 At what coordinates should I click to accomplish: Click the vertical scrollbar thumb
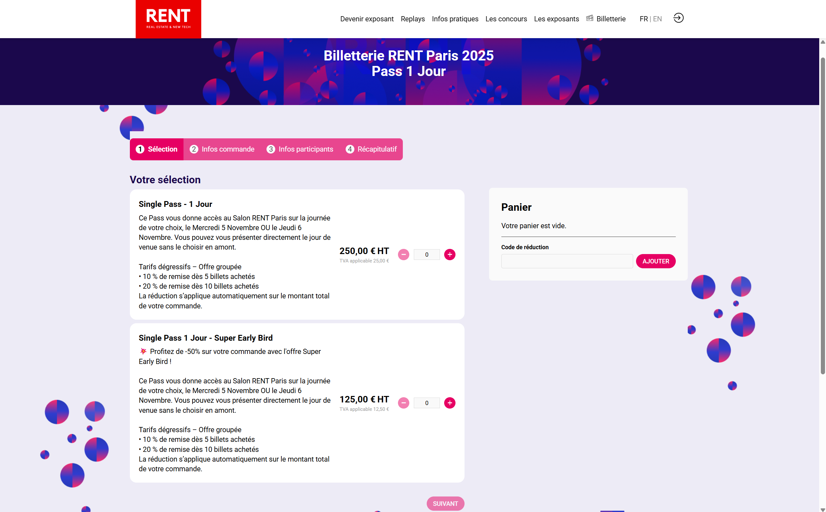(x=822, y=216)
